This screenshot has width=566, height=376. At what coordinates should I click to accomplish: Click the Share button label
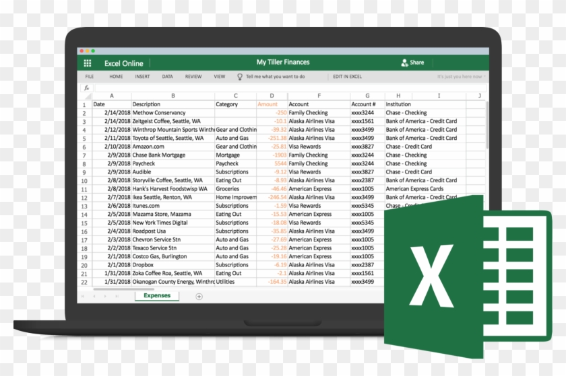click(x=416, y=63)
